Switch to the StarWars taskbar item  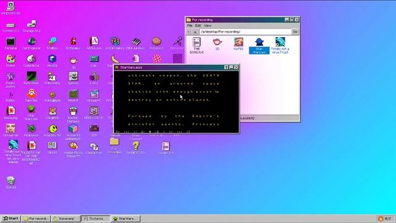click(125, 219)
